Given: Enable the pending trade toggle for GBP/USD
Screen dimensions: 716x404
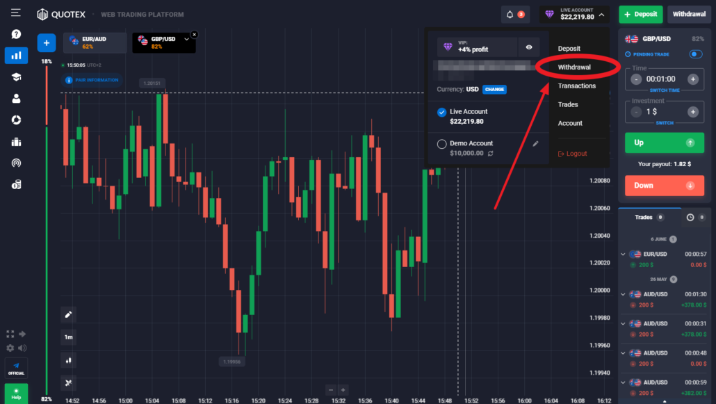Looking at the screenshot, I should click(x=695, y=53).
